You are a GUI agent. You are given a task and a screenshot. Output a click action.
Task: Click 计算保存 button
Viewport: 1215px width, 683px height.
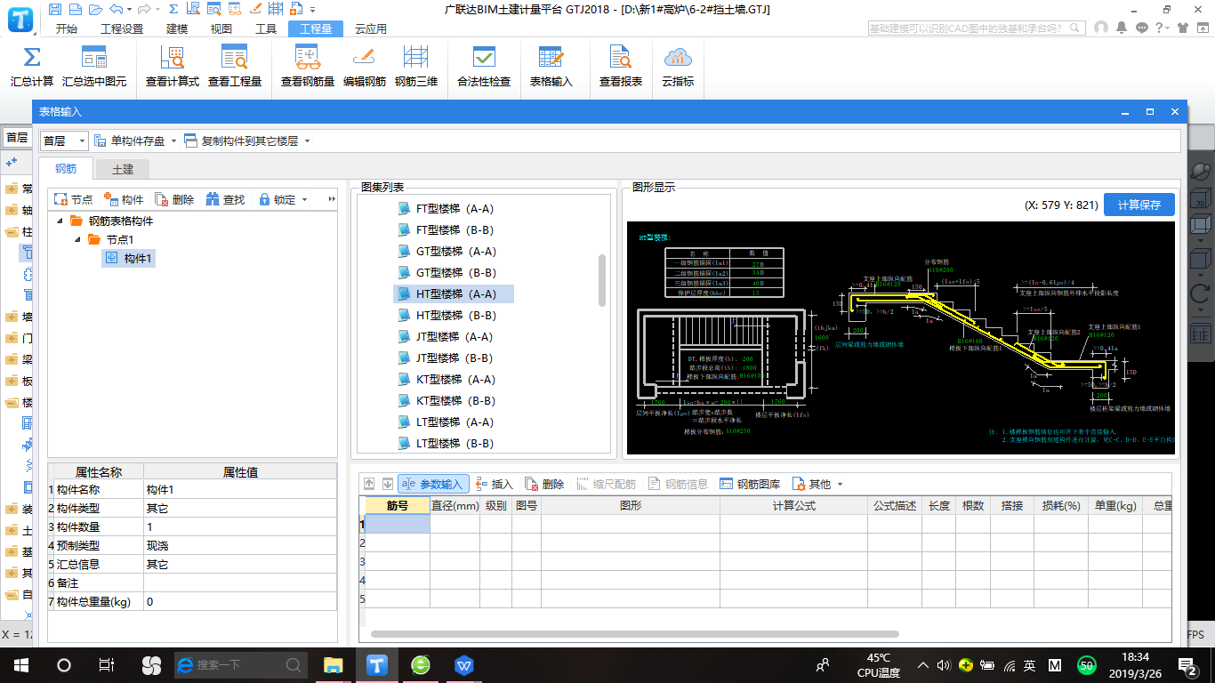[x=1139, y=205]
